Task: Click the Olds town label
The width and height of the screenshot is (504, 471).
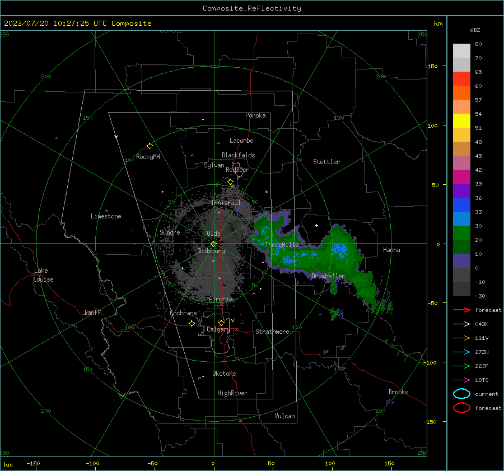Action: click(213, 234)
